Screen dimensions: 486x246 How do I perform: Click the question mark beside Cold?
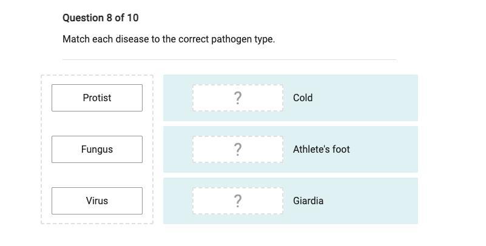(x=238, y=98)
